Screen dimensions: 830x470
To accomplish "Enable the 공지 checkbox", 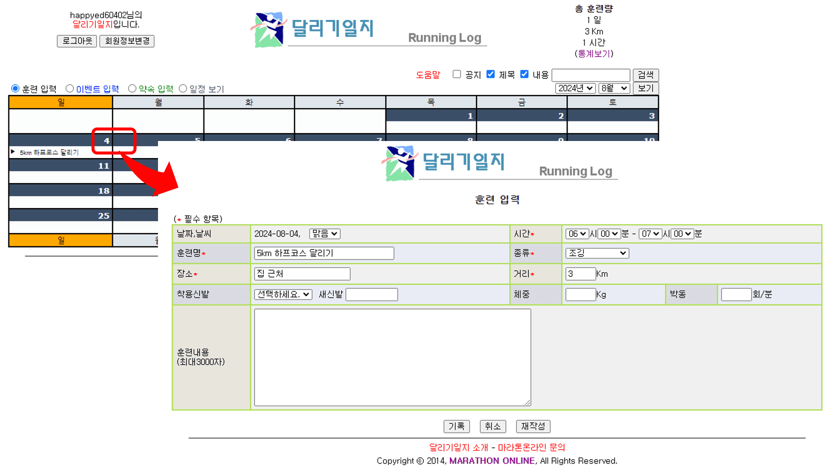I will coord(456,74).
